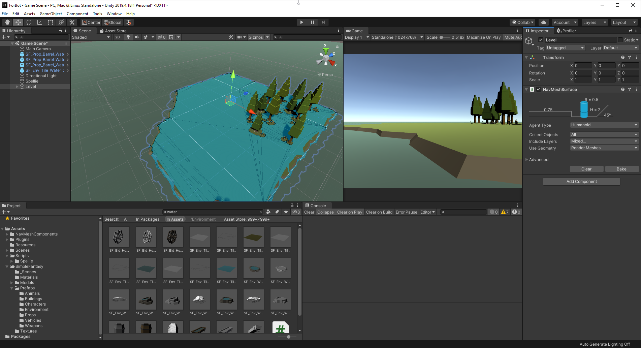Click the cloud services icon
Viewport: 641px width, 348px height.
543,22
